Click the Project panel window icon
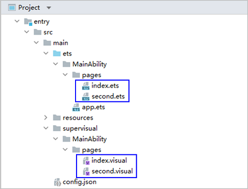The image size is (248, 189). pyautogui.click(x=12, y=8)
